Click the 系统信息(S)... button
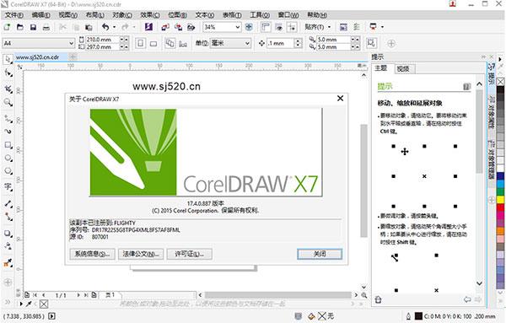The width and height of the screenshot is (506, 323). [92, 254]
